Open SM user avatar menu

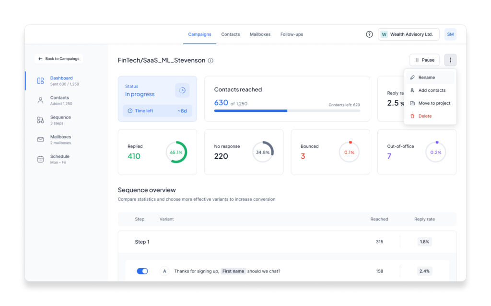point(450,34)
